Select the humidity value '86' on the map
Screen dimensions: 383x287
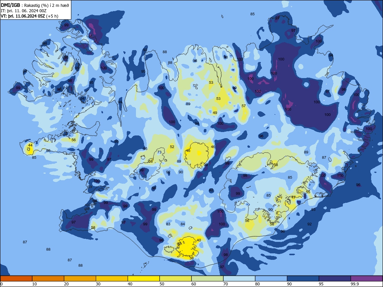(x=48, y=150)
